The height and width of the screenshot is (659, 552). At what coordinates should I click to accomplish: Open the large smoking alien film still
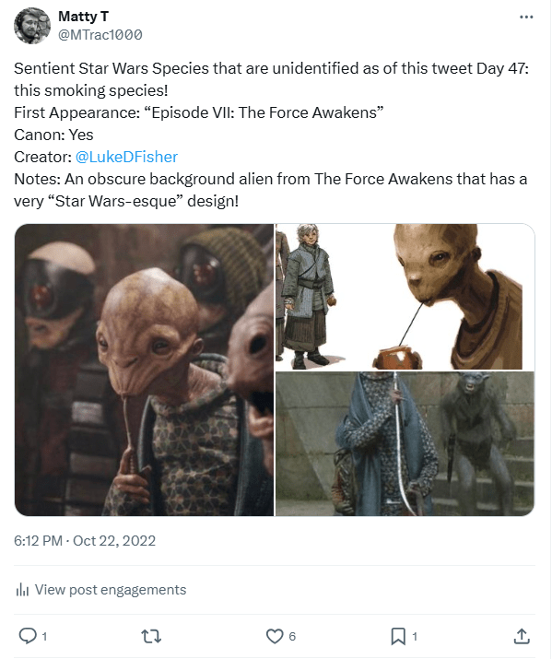coord(144,370)
